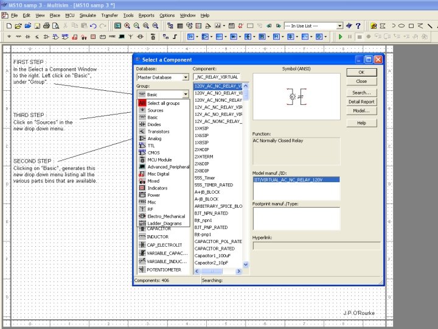This screenshot has height=329, width=438.
Task: Click component list vertical scrollbar down arrow
Action: pyautogui.click(x=246, y=264)
